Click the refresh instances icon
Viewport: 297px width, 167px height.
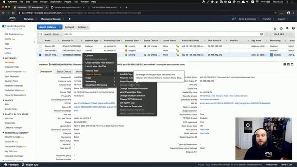coord(281,28)
